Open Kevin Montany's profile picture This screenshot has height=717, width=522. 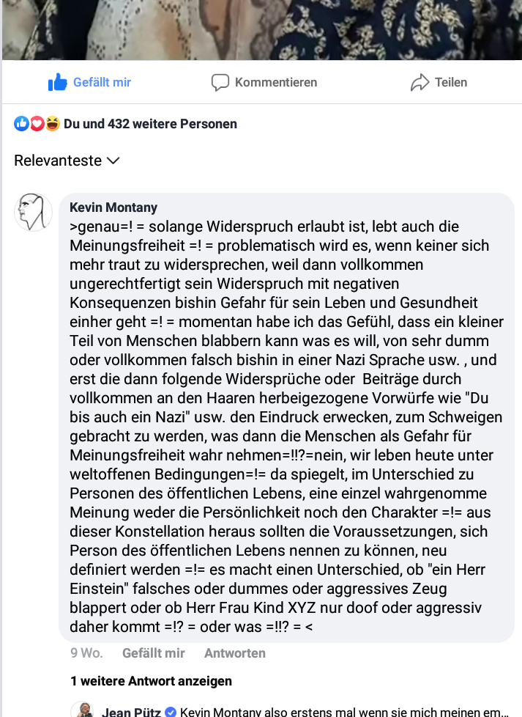click(34, 212)
